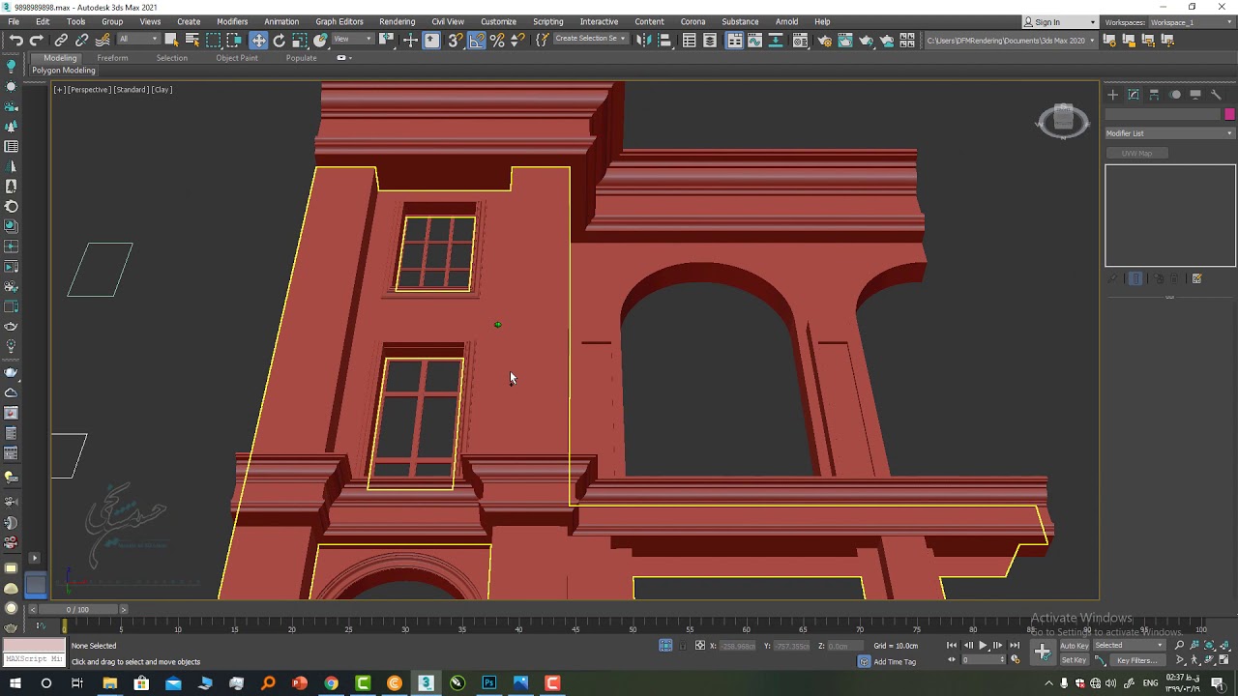Open the Utilities panel wrench icon
The width and height of the screenshot is (1238, 696).
tap(1216, 94)
